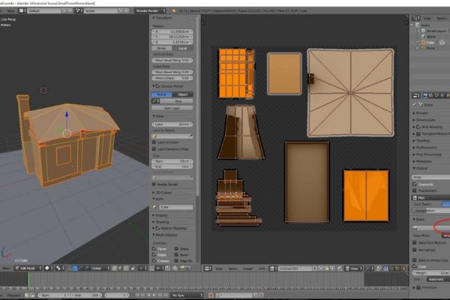Open the No Sync playback dropdown
The height and width of the screenshot is (300, 450).
click(187, 295)
